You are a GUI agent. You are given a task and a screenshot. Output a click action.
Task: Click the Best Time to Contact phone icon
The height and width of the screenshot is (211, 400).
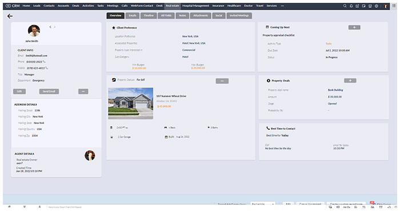pos(268,128)
